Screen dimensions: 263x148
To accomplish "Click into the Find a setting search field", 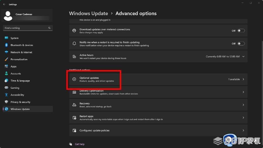I will (x=28, y=28).
